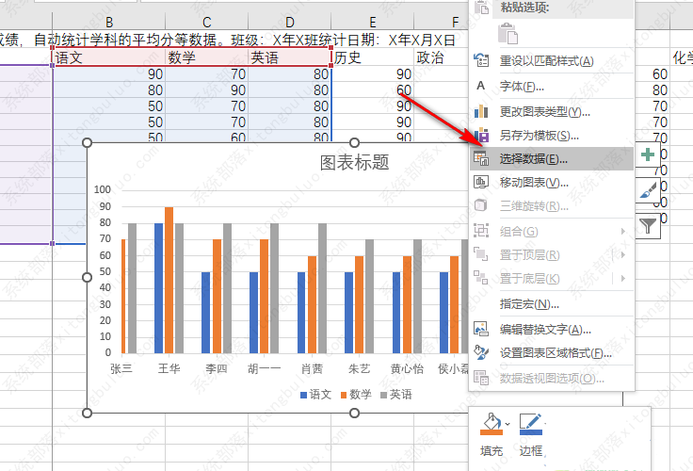
Task: Select the cell with 60 under 历史
Action: click(372, 90)
